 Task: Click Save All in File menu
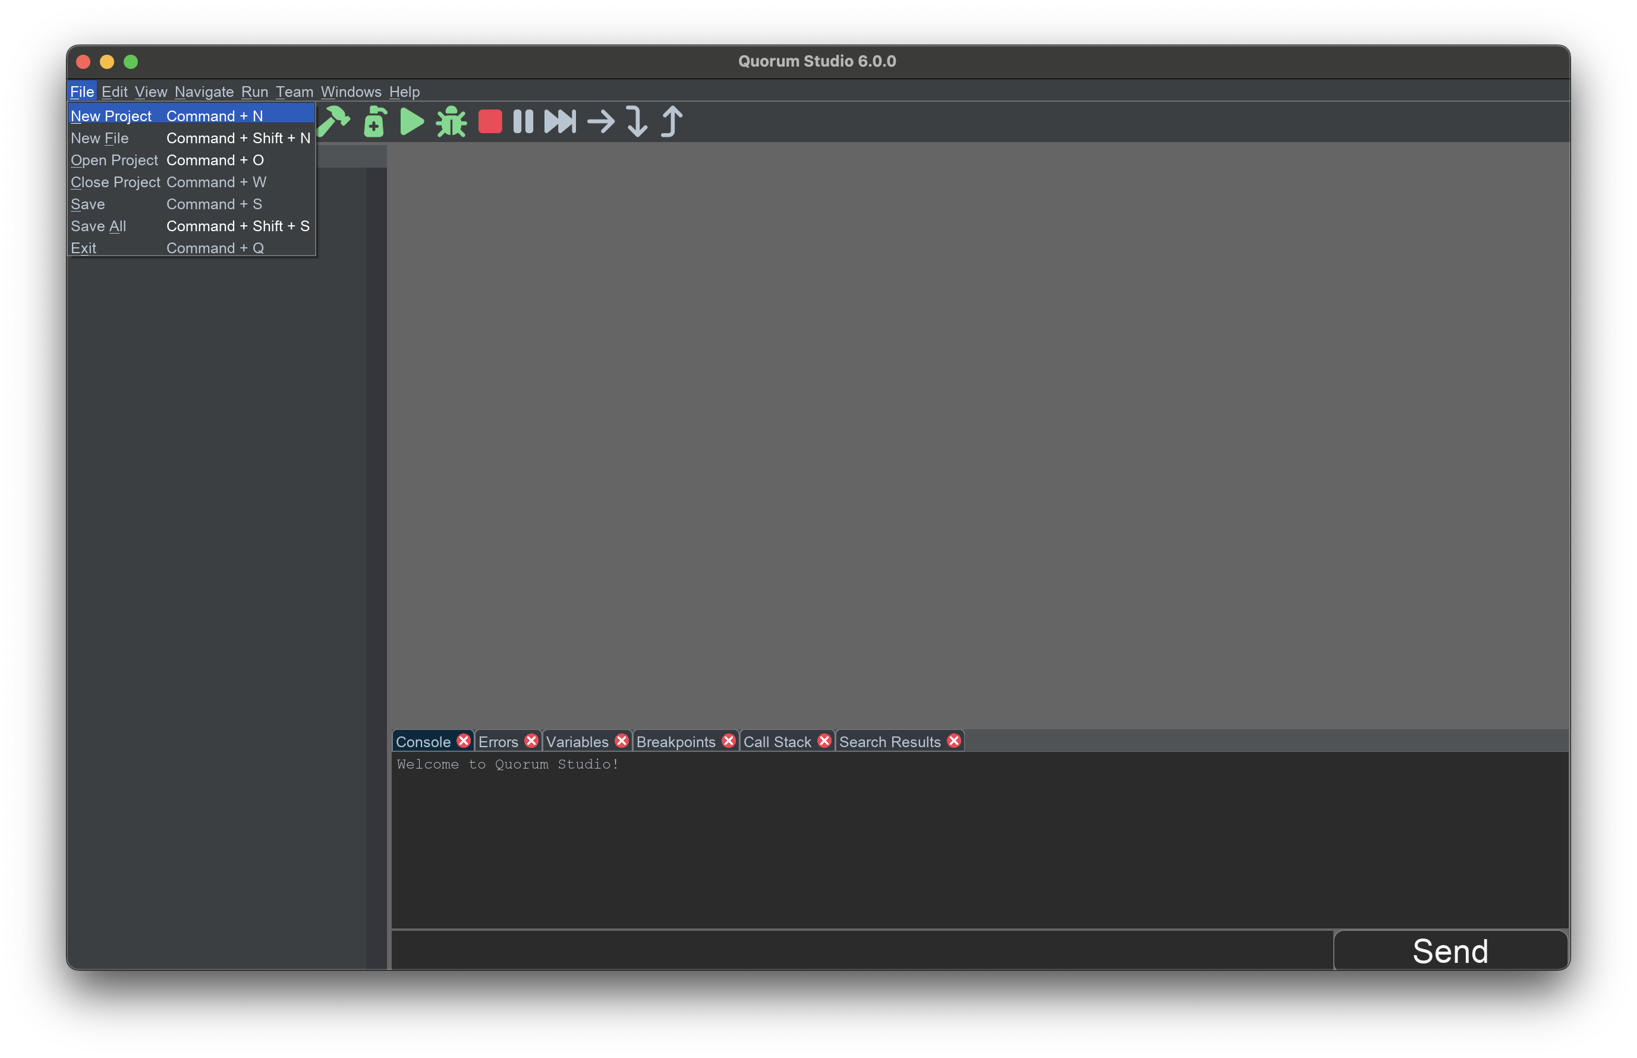191,226
